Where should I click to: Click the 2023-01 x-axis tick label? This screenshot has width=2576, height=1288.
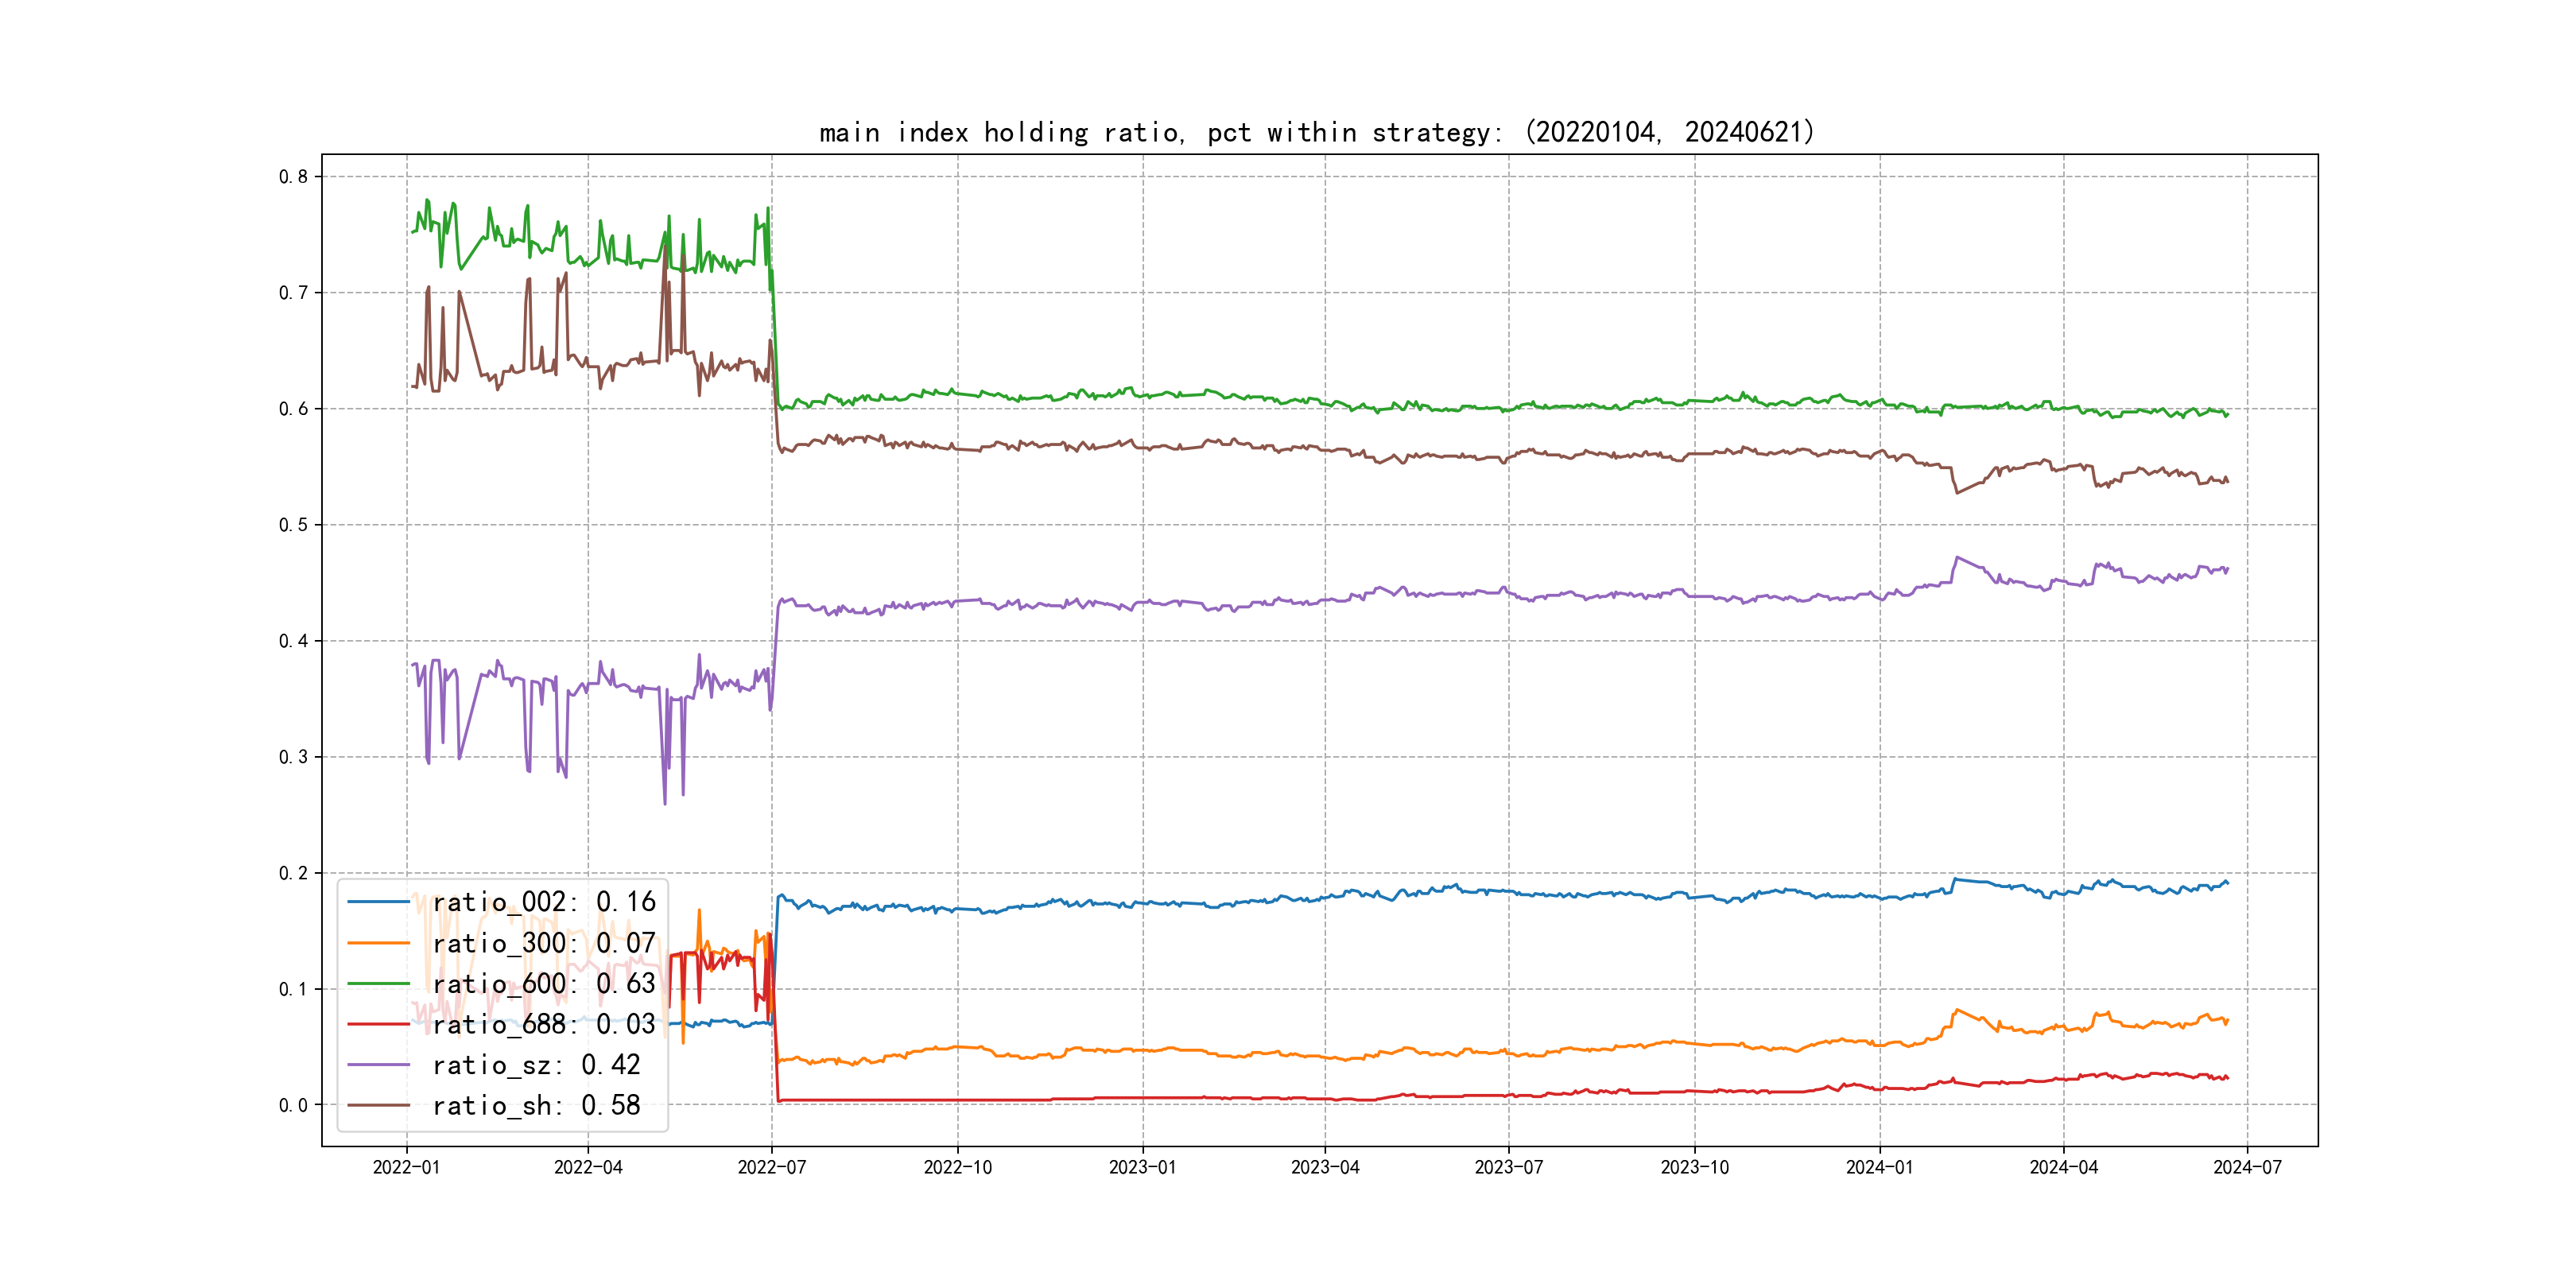(x=1142, y=1167)
